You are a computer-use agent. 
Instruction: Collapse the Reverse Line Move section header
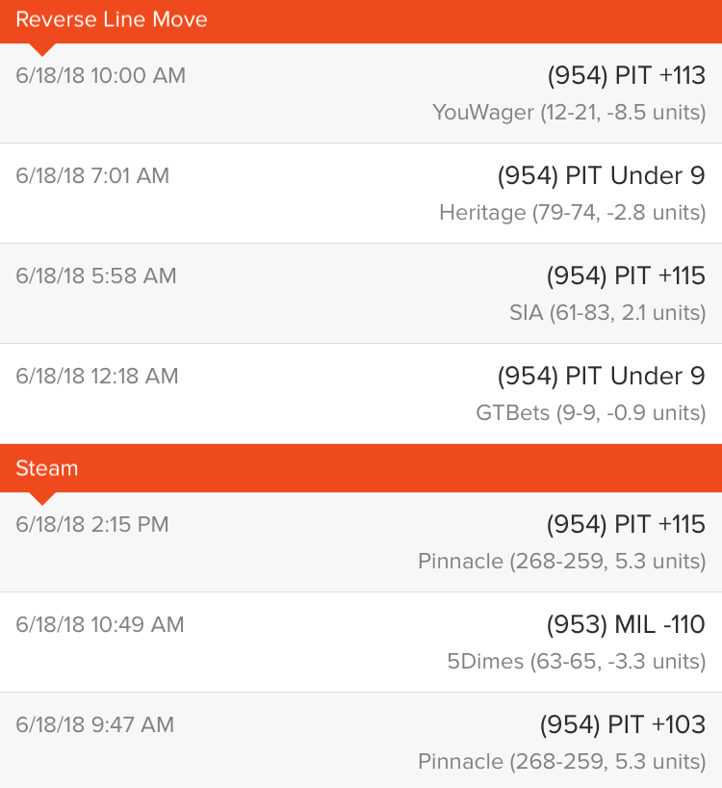click(361, 21)
